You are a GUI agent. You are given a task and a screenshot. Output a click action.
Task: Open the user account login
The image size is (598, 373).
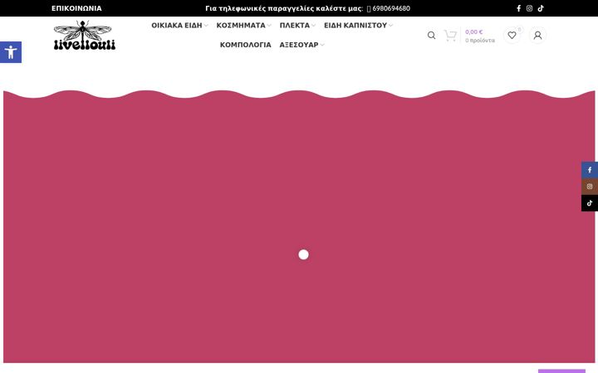(x=537, y=36)
